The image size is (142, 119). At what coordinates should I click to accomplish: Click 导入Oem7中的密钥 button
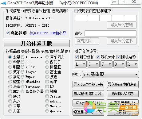(x=123, y=84)
